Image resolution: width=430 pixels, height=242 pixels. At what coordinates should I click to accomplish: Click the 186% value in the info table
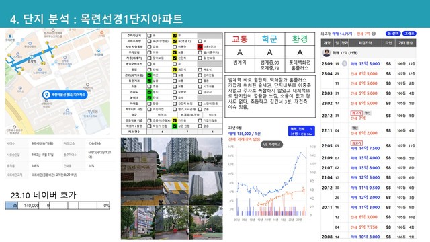point(35,166)
